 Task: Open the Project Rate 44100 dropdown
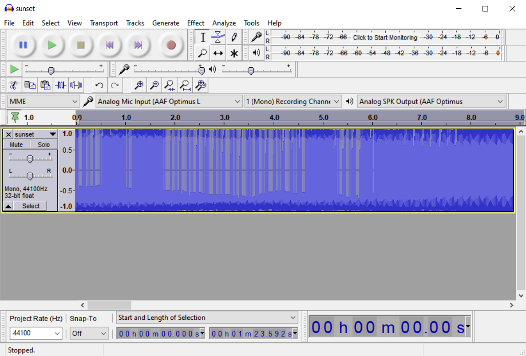click(x=36, y=333)
